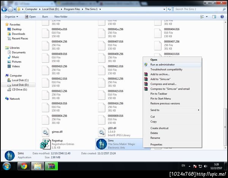The image size is (228, 178).
Task: Toggle the preview pane icon
Action: coord(214,17)
